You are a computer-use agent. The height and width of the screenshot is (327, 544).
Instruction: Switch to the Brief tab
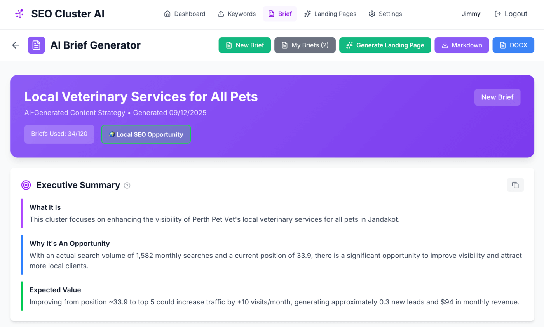280,14
